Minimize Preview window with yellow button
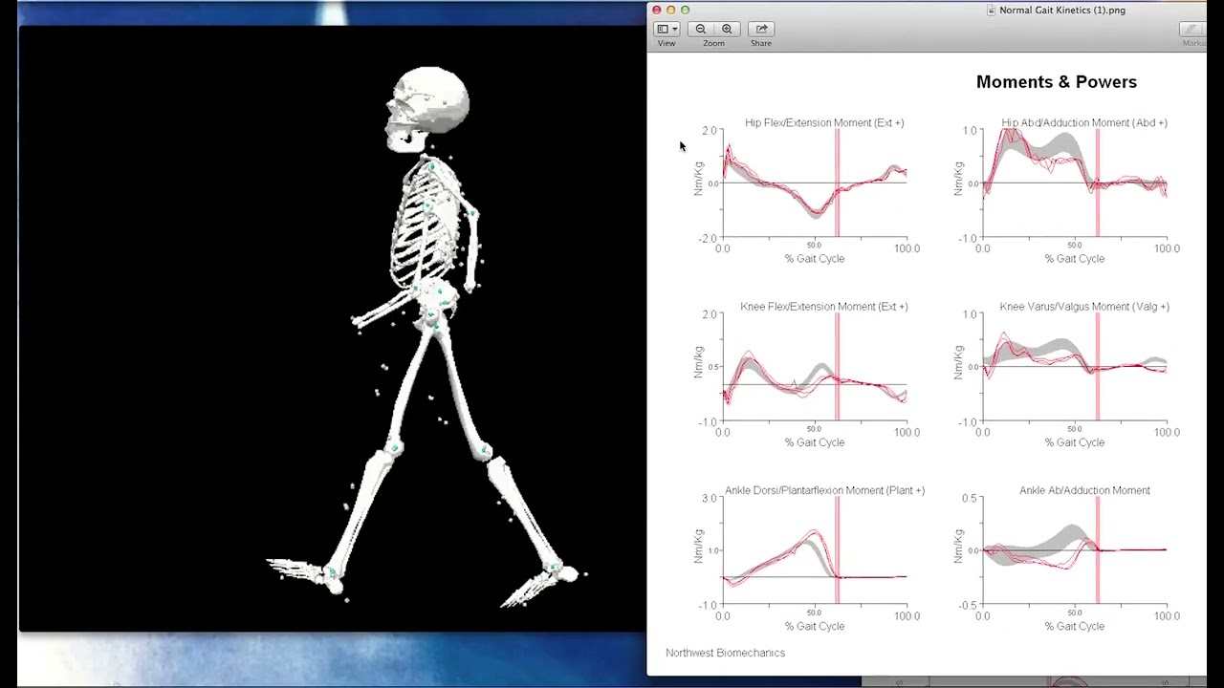 671,10
